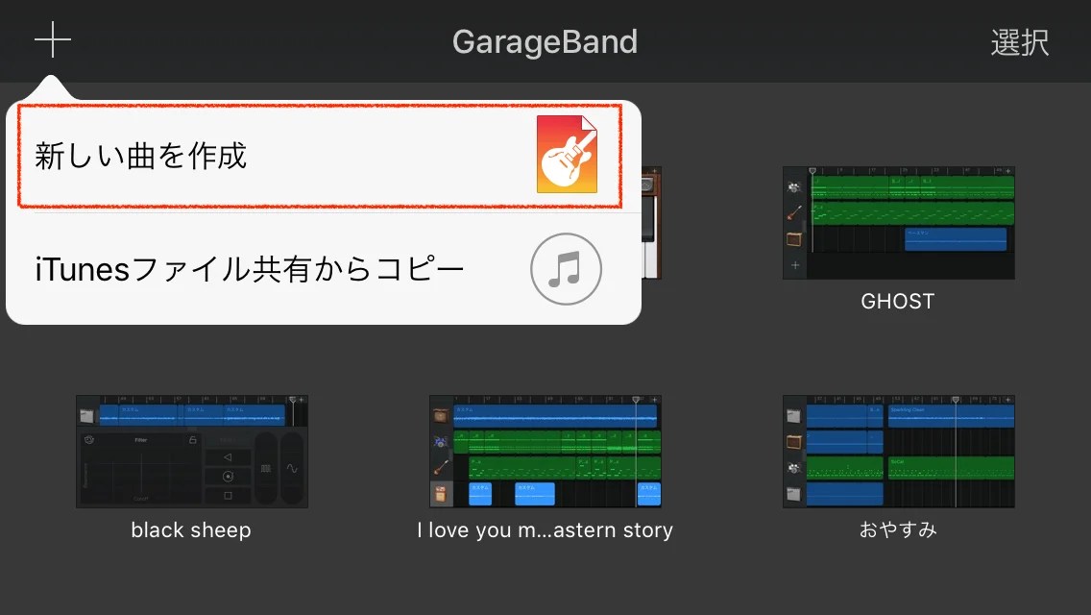Click the amp icon in the GHOST thumbnail

pos(794,236)
